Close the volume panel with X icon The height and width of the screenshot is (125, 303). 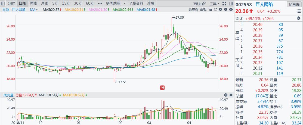[226, 95]
